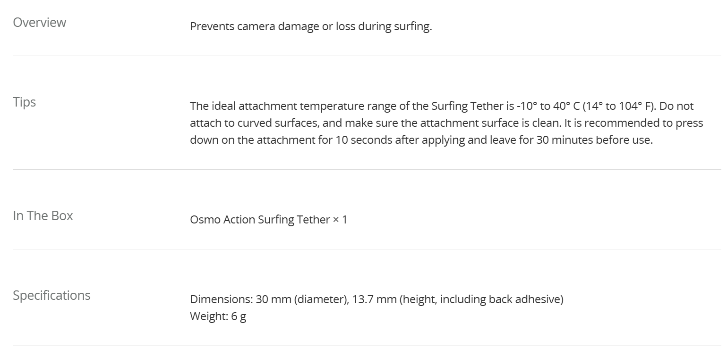Screen dimensions: 727x355
Task: Click the word 'surfing' in the Overview description
Action: (412, 26)
